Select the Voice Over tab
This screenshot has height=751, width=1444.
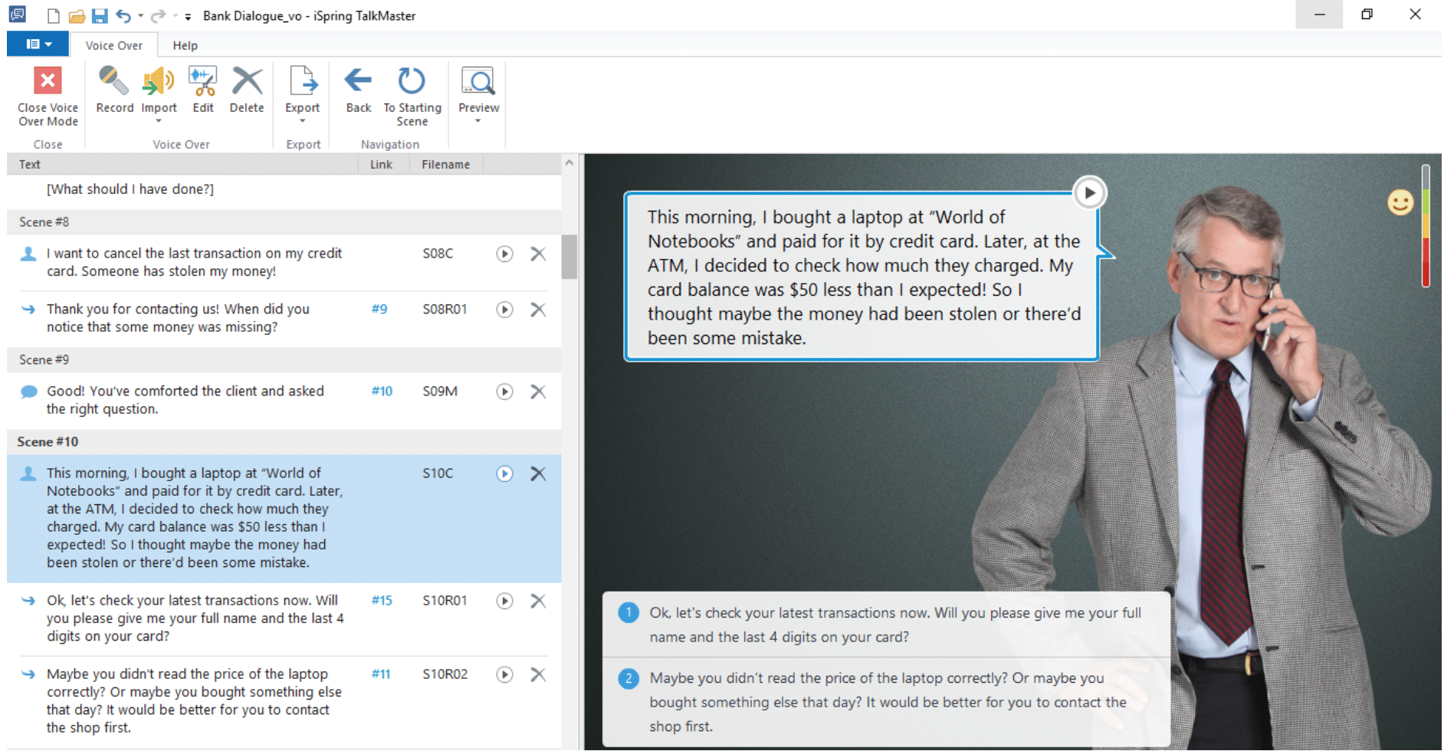point(113,45)
